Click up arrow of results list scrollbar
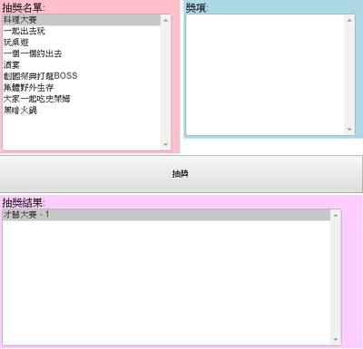The height and width of the screenshot is (349, 363). pos(336,215)
